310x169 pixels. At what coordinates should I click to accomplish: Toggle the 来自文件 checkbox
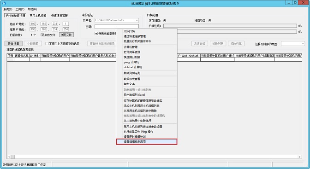coord(42,35)
